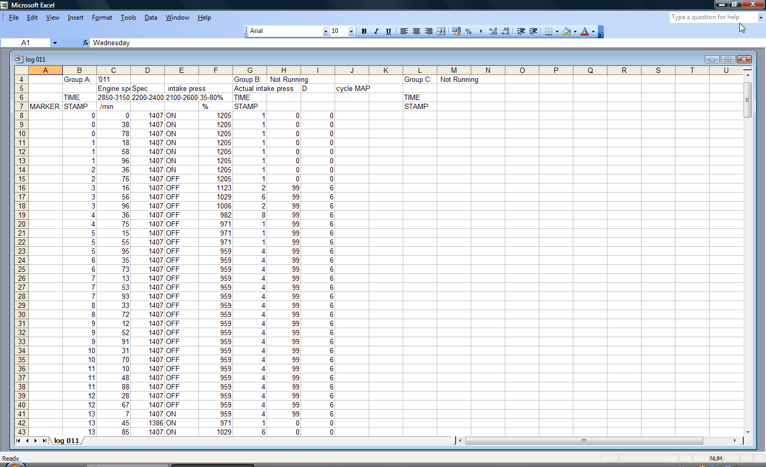Click the Increase Decimal icon
Image resolution: width=766 pixels, height=467 pixels.
[493, 31]
